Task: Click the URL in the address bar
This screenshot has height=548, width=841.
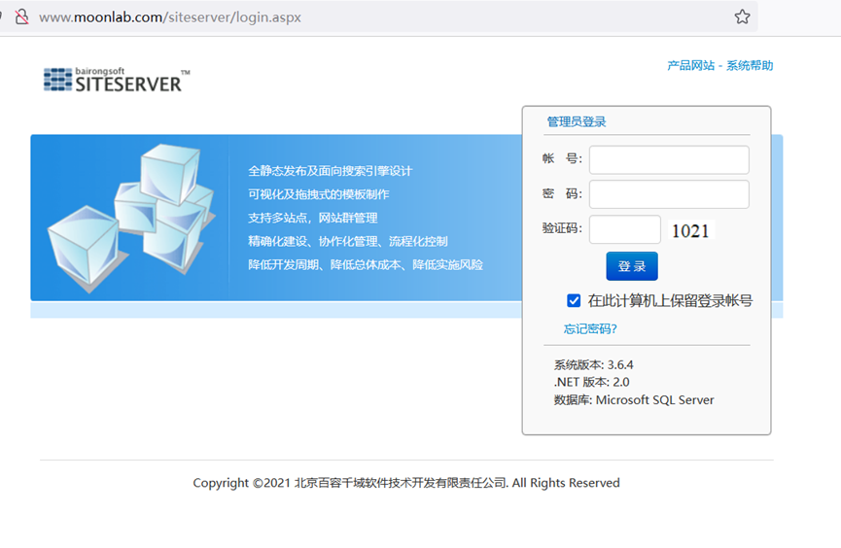Action: click(170, 17)
